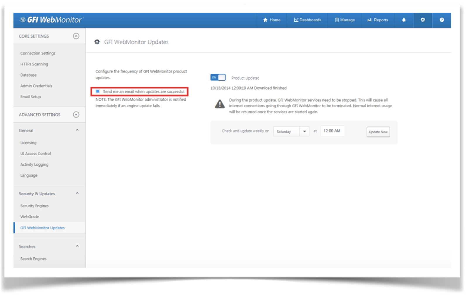
Task: Click the Update Now button
Action: point(378,132)
